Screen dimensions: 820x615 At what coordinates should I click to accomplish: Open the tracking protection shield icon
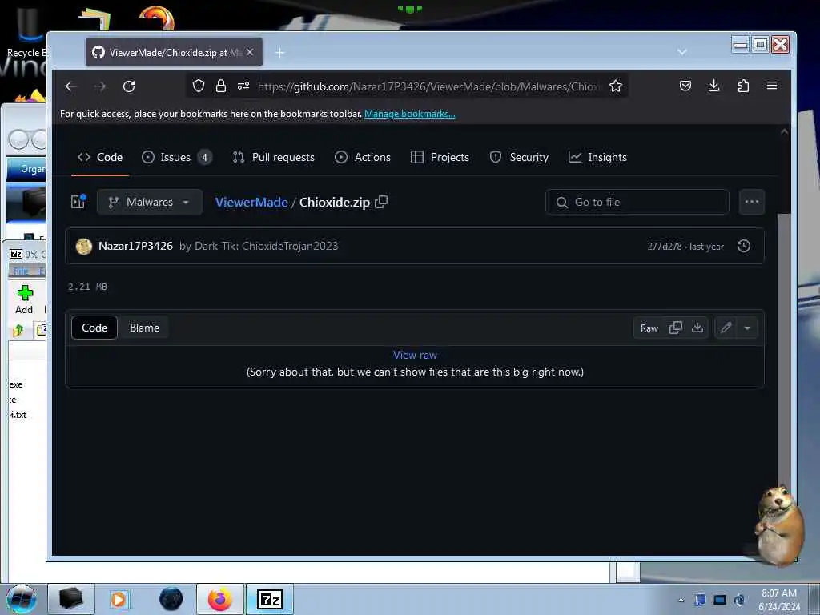[199, 86]
